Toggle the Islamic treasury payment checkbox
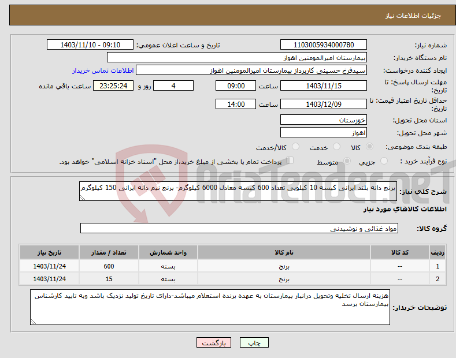456x358 pixels. (x=290, y=161)
